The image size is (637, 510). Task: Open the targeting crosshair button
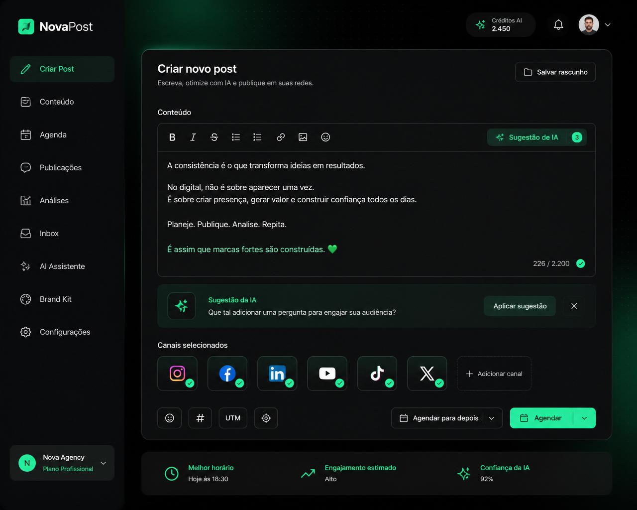tap(266, 418)
